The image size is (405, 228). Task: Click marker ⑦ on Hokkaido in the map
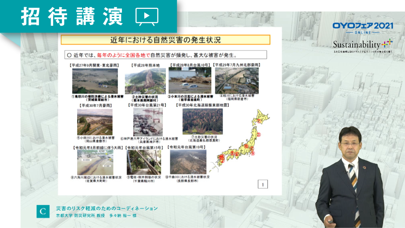[259, 121]
